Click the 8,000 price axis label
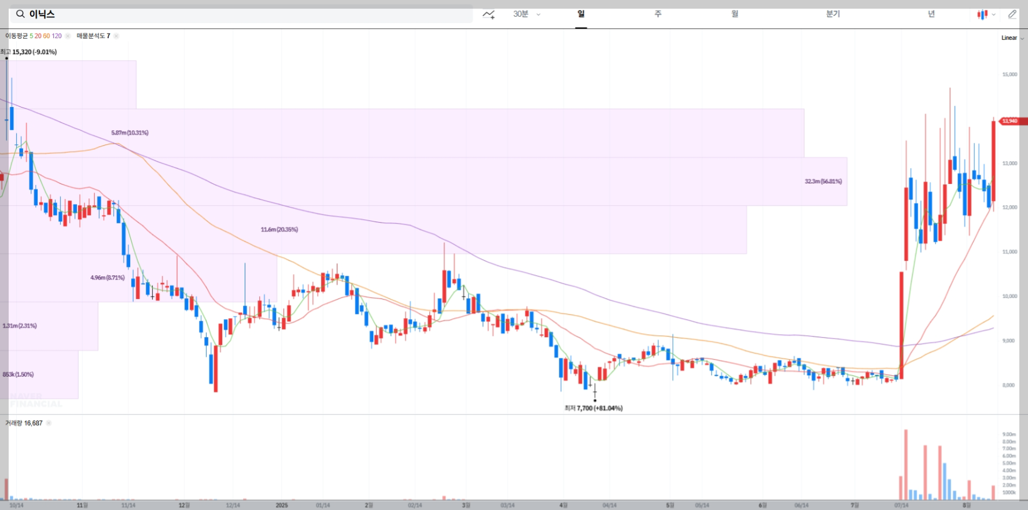Viewport: 1028px width, 510px height. click(1008, 385)
